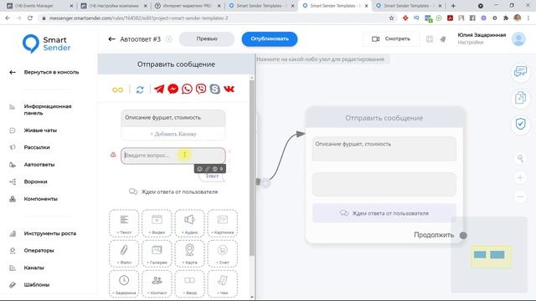Add a Ввод input block
The width and height of the screenshot is (536, 301).
190,284
